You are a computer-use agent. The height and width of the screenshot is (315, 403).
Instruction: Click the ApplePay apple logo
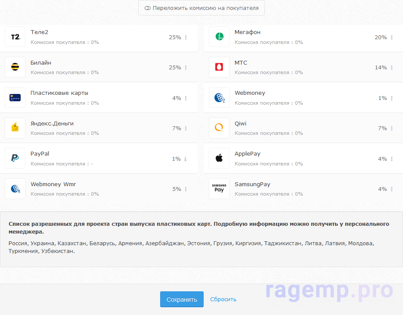click(x=219, y=158)
